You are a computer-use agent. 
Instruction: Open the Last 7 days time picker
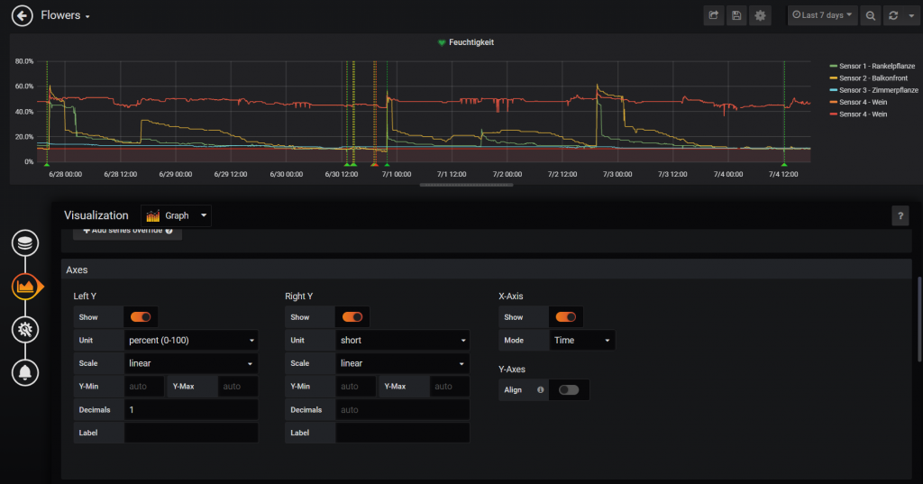[x=821, y=15]
